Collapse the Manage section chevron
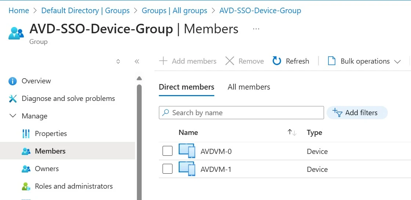The width and height of the screenshot is (411, 200). pos(12,116)
